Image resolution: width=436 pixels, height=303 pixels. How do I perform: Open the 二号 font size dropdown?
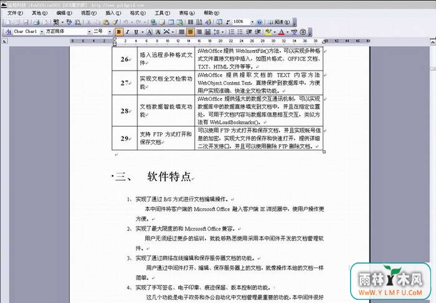pyautogui.click(x=110, y=32)
